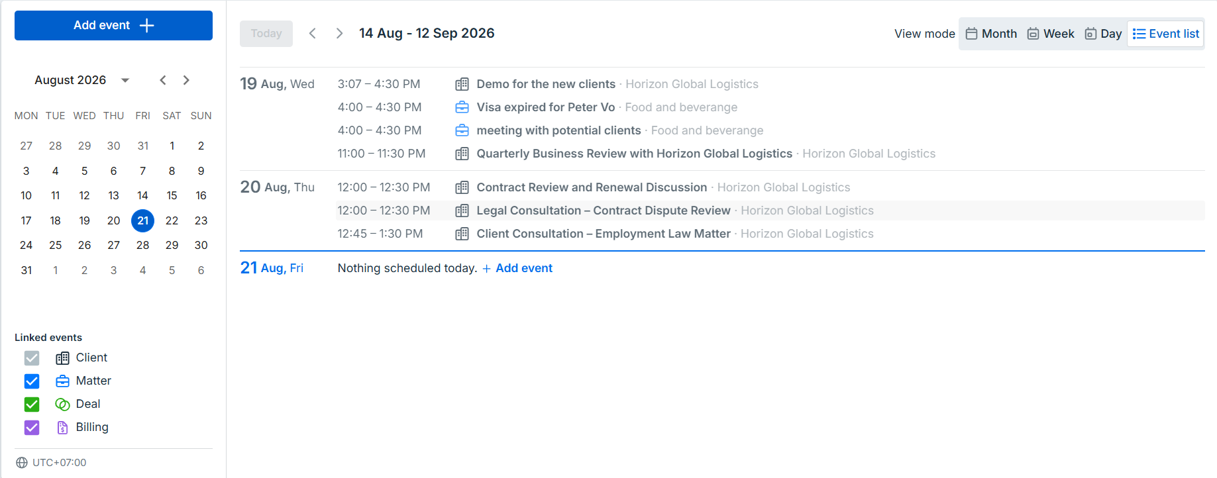Viewport: 1217px width, 478px height.
Task: Go to next date range in header
Action: (339, 33)
